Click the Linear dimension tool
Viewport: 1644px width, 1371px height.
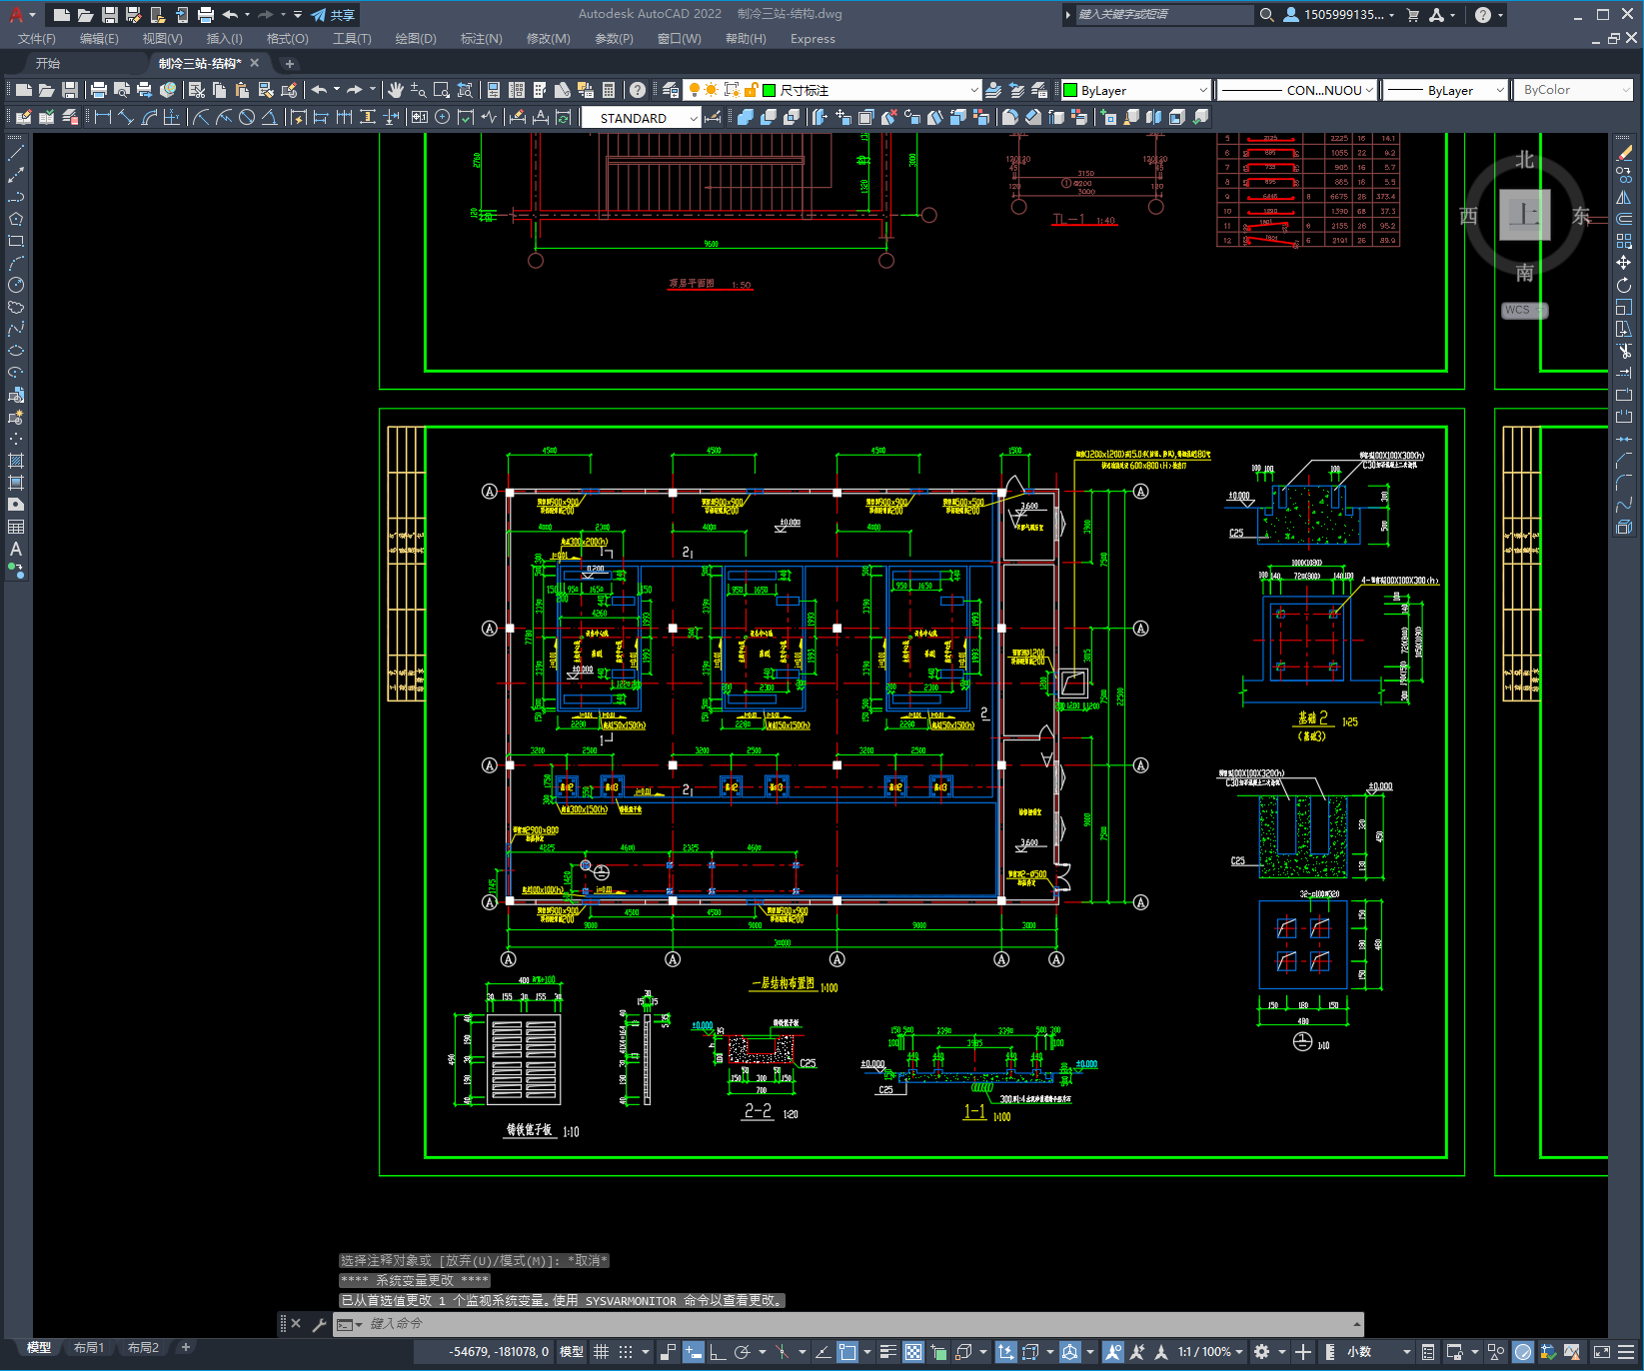[x=102, y=117]
